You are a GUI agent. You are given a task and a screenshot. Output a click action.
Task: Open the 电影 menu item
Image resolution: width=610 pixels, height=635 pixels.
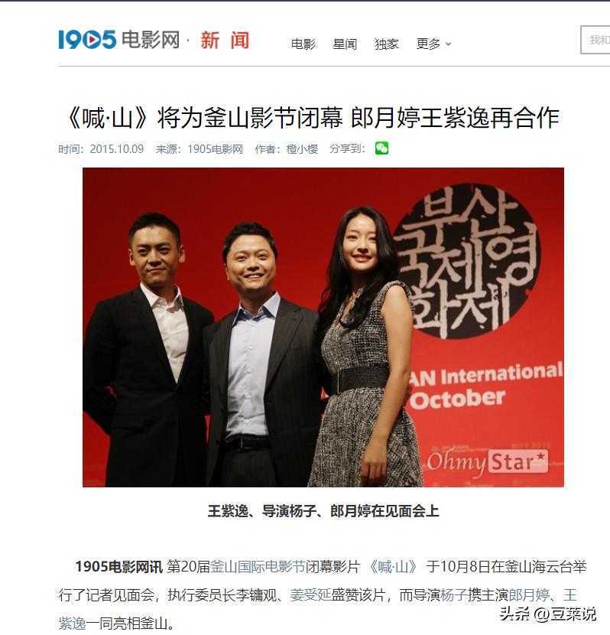(303, 44)
